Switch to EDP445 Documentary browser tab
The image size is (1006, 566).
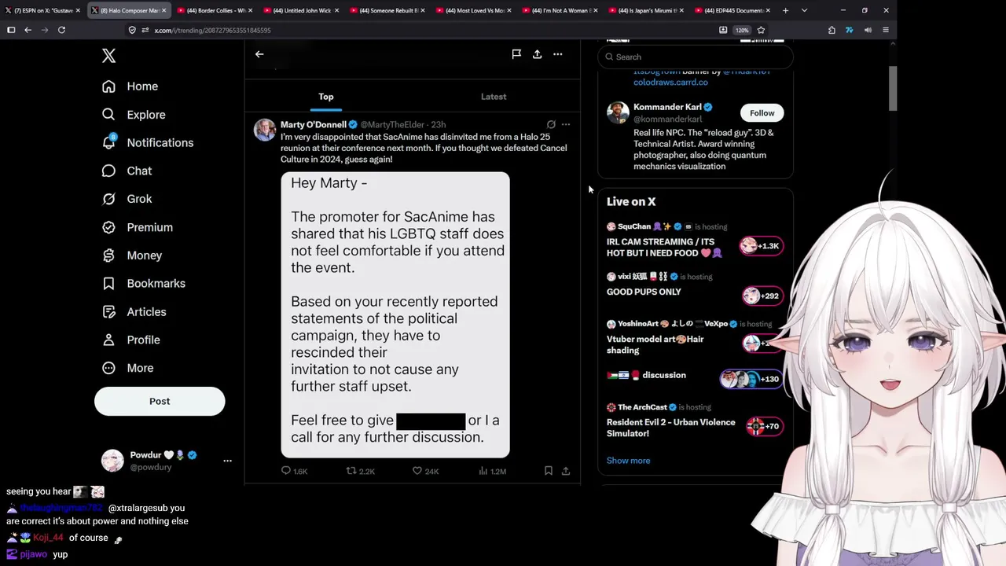pos(732,10)
